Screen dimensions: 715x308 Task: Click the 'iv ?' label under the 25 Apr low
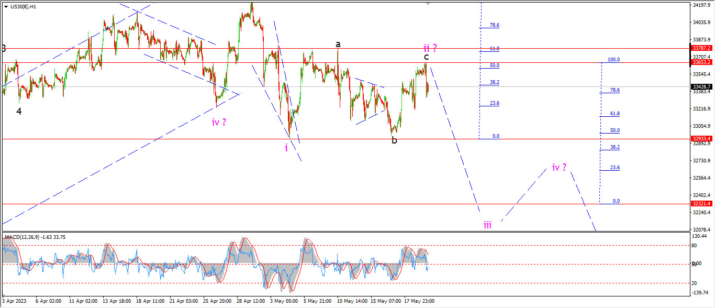tap(219, 122)
